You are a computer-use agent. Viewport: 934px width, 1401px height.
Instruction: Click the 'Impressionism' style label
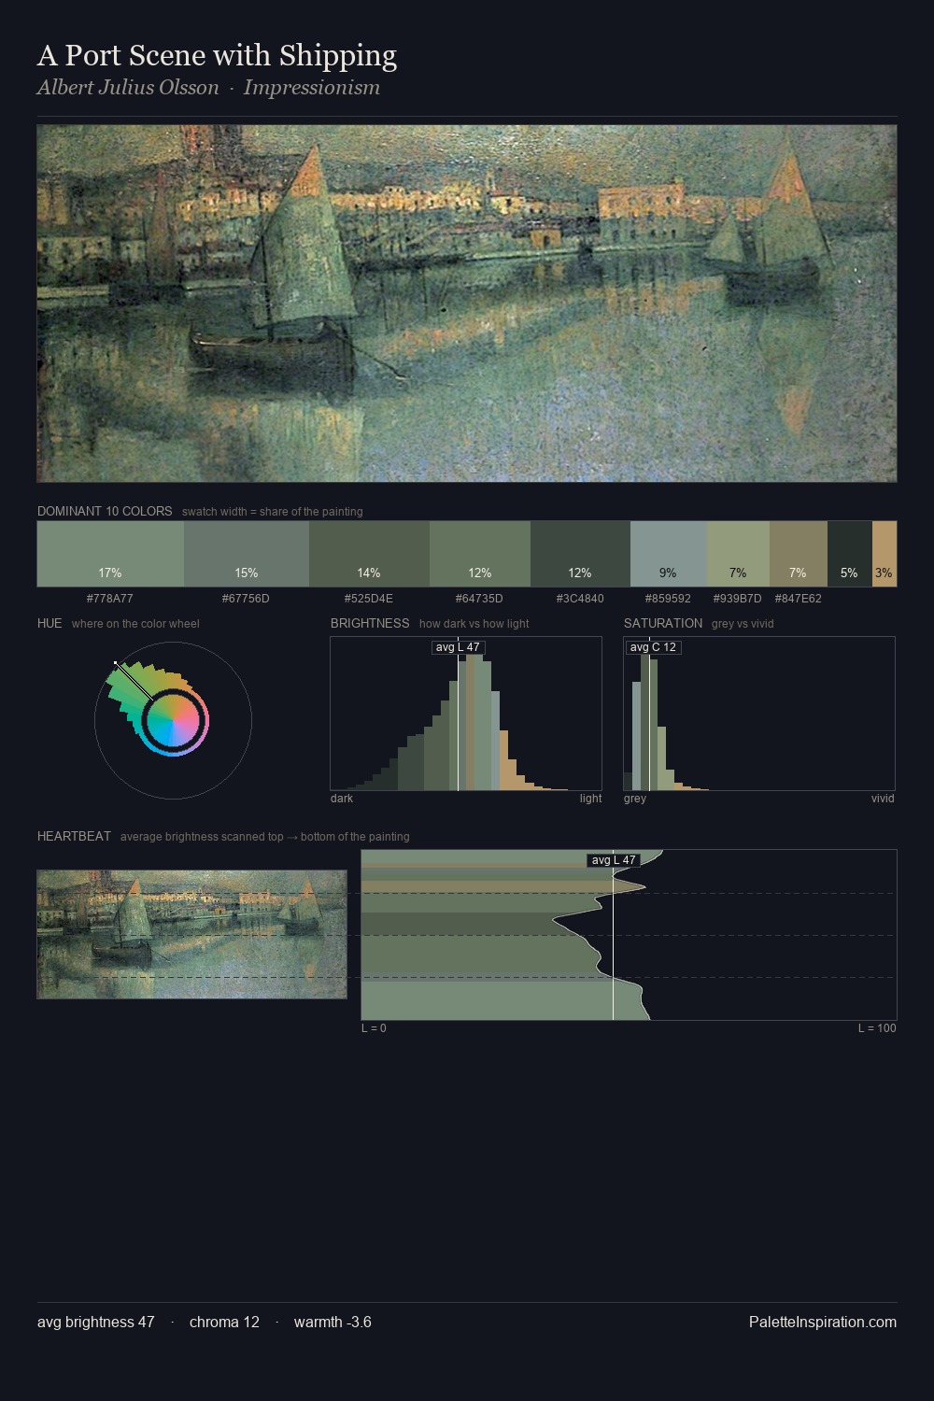[312, 88]
